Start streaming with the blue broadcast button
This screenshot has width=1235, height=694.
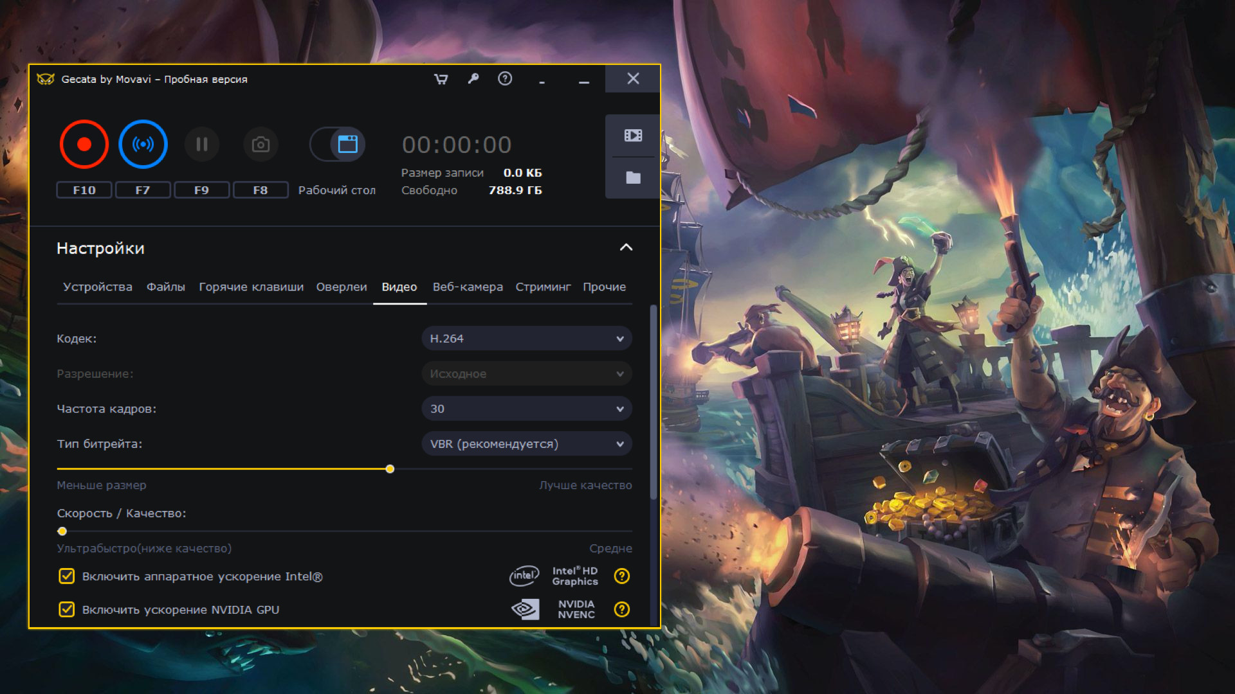coord(143,144)
